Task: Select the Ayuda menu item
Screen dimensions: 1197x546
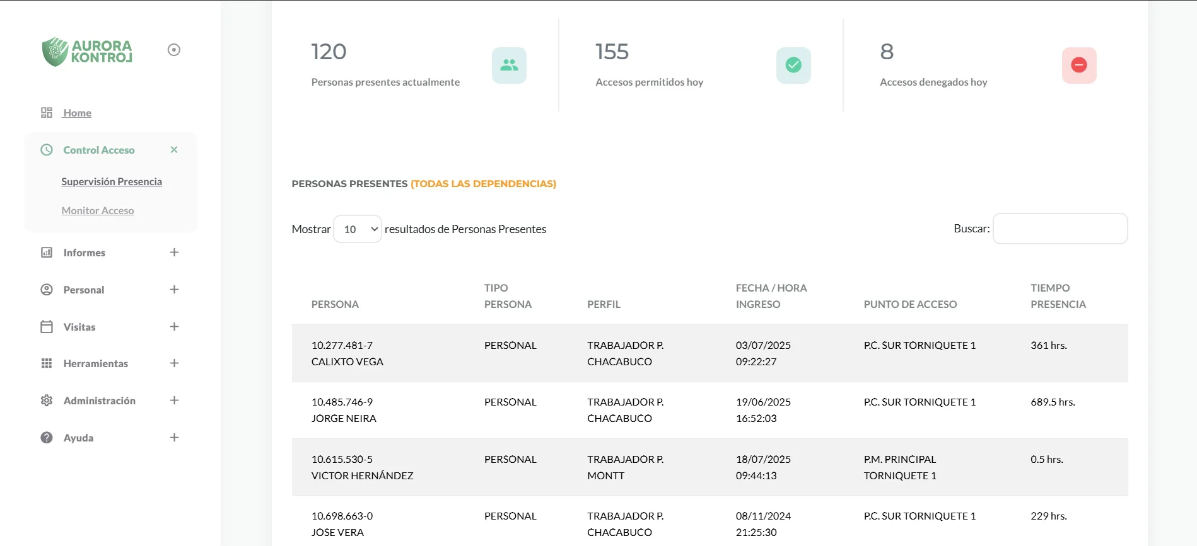Action: point(79,438)
